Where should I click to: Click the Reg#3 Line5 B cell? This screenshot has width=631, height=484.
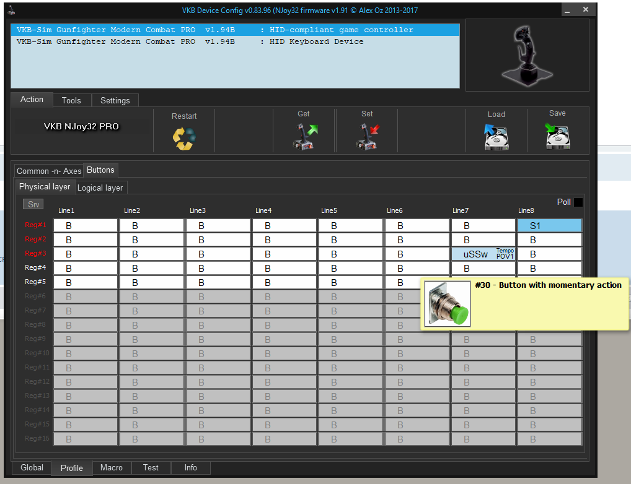coord(350,254)
